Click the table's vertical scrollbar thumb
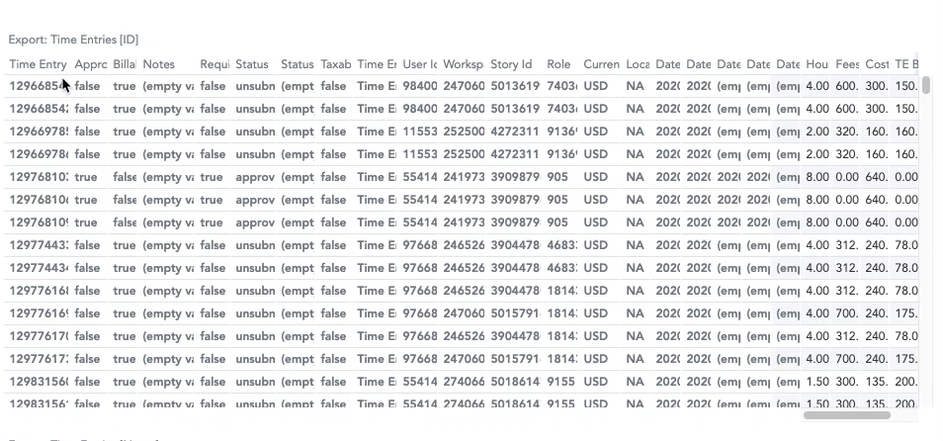Viewport: 943px width, 441px height. pyautogui.click(x=926, y=84)
